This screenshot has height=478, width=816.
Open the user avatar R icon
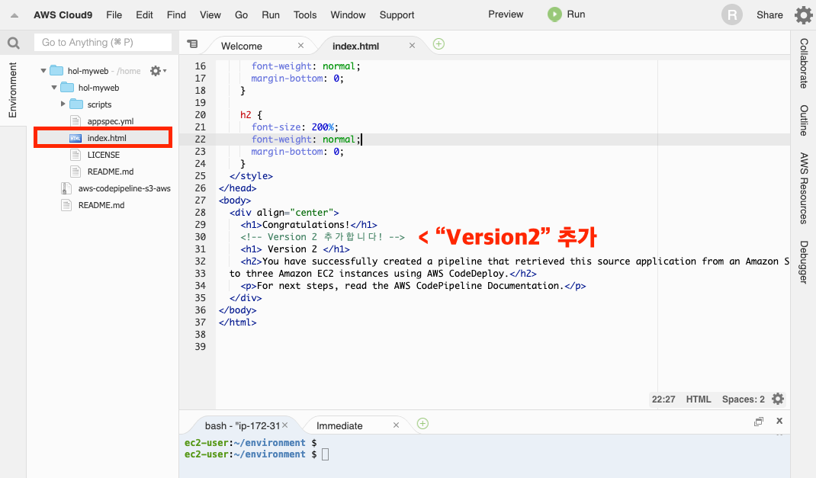click(x=731, y=15)
